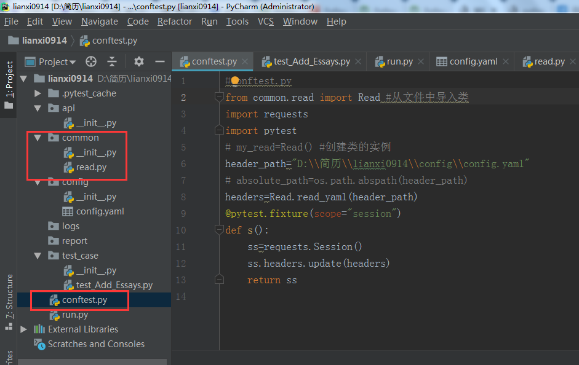Image resolution: width=579 pixels, height=365 pixels.
Task: Select __init__.py under api folder
Action: point(90,123)
